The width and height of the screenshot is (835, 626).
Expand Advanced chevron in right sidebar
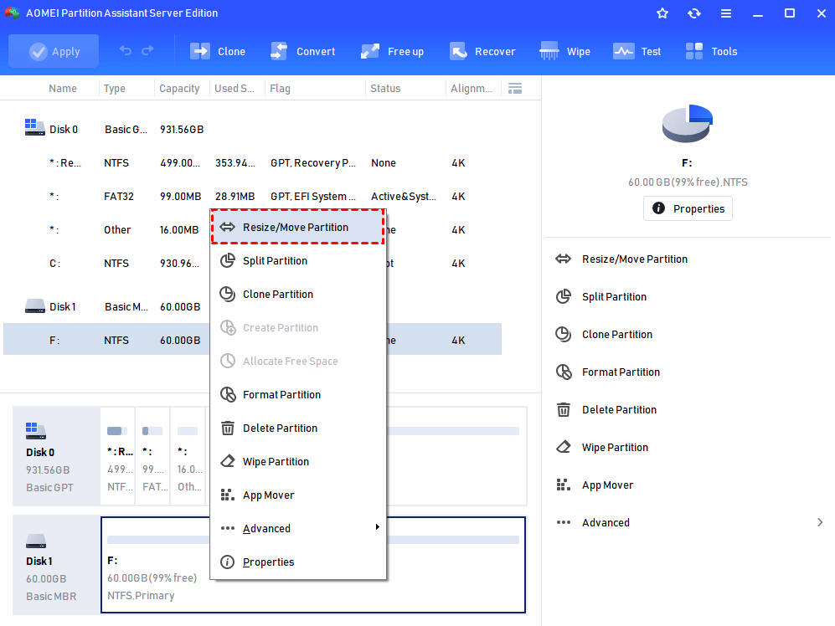point(820,523)
